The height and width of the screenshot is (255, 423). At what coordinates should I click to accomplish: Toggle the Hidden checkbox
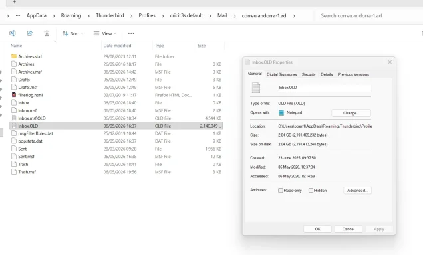click(x=311, y=191)
